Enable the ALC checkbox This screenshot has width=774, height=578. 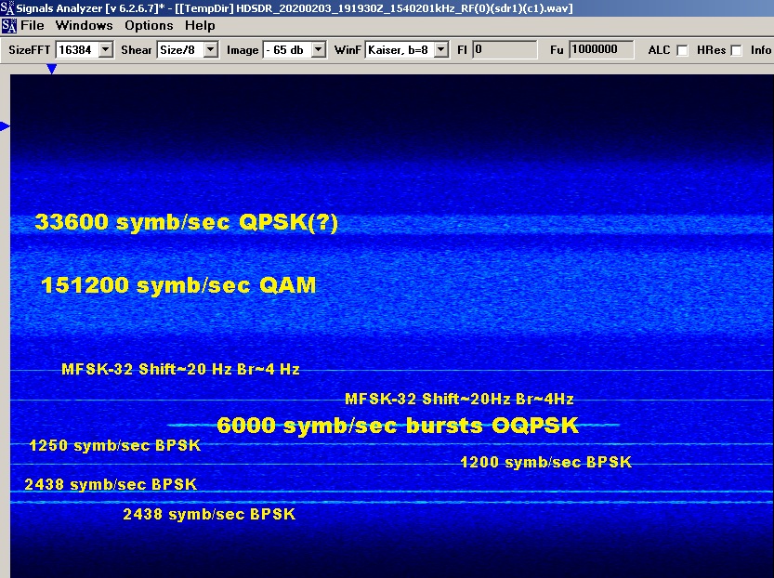(x=682, y=50)
